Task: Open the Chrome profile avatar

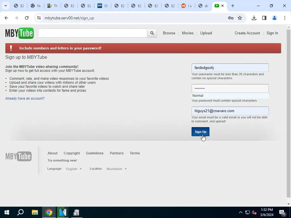Action: coord(275,18)
